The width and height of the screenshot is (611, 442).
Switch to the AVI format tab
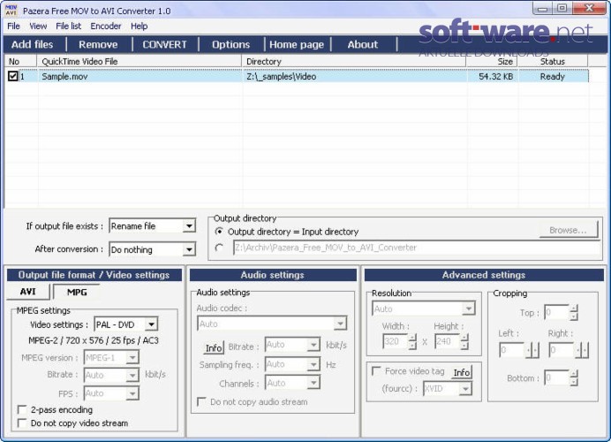[28, 292]
